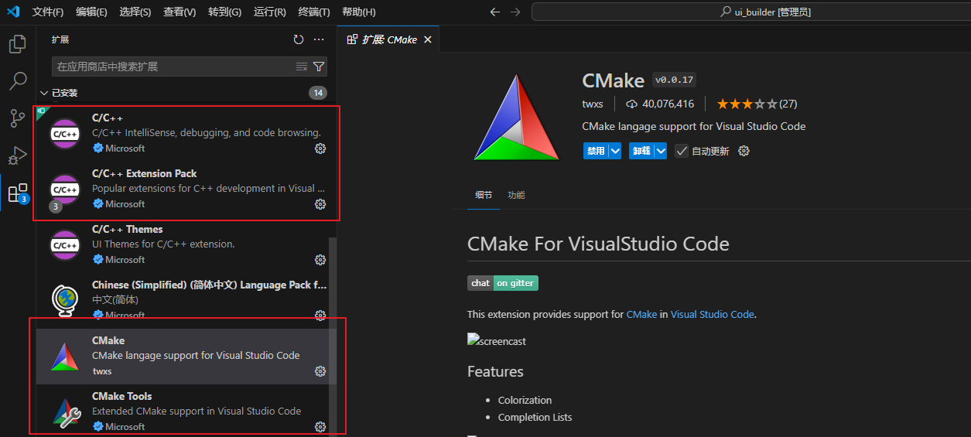This screenshot has height=437, width=971.
Task: Click the star rating (27)
Action: click(757, 104)
